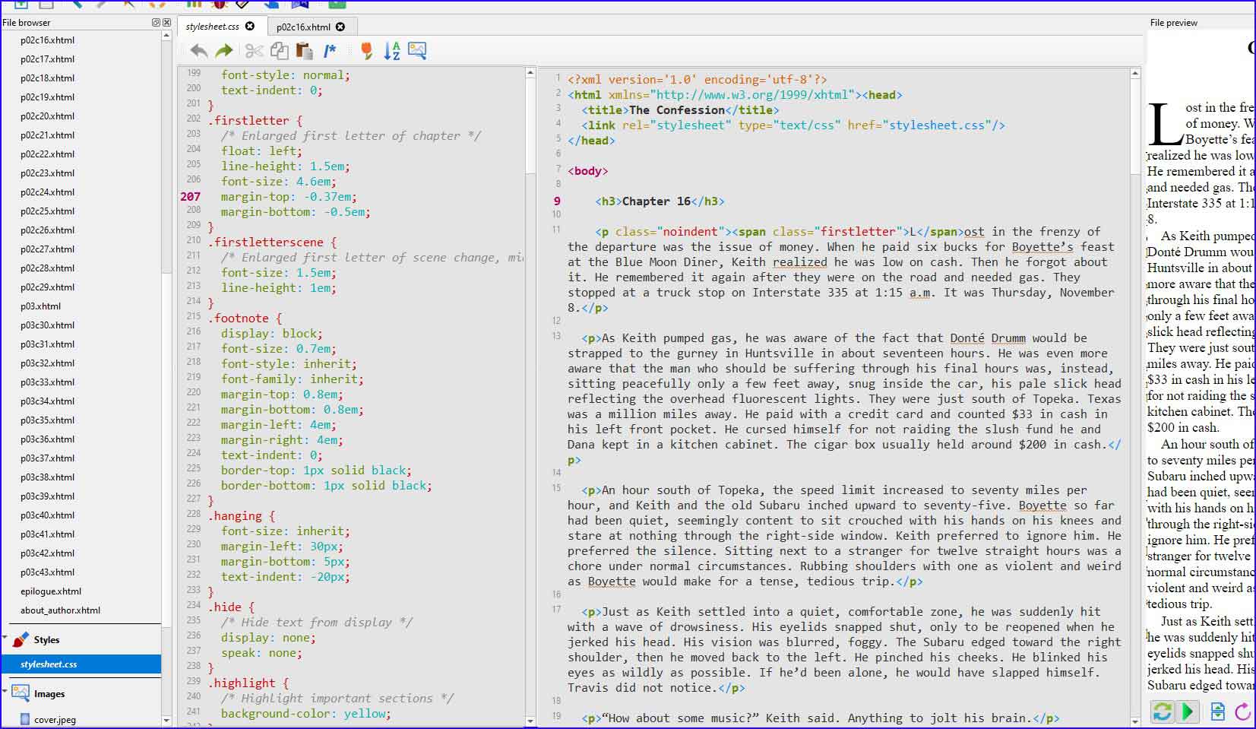1256x729 pixels.
Task: Select cover.jpeg in the Images list
Action: point(55,719)
